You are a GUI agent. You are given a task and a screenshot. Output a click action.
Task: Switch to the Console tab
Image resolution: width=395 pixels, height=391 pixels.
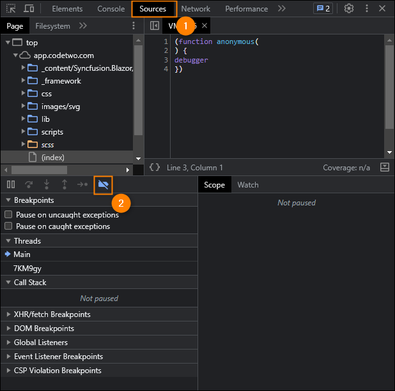[111, 9]
